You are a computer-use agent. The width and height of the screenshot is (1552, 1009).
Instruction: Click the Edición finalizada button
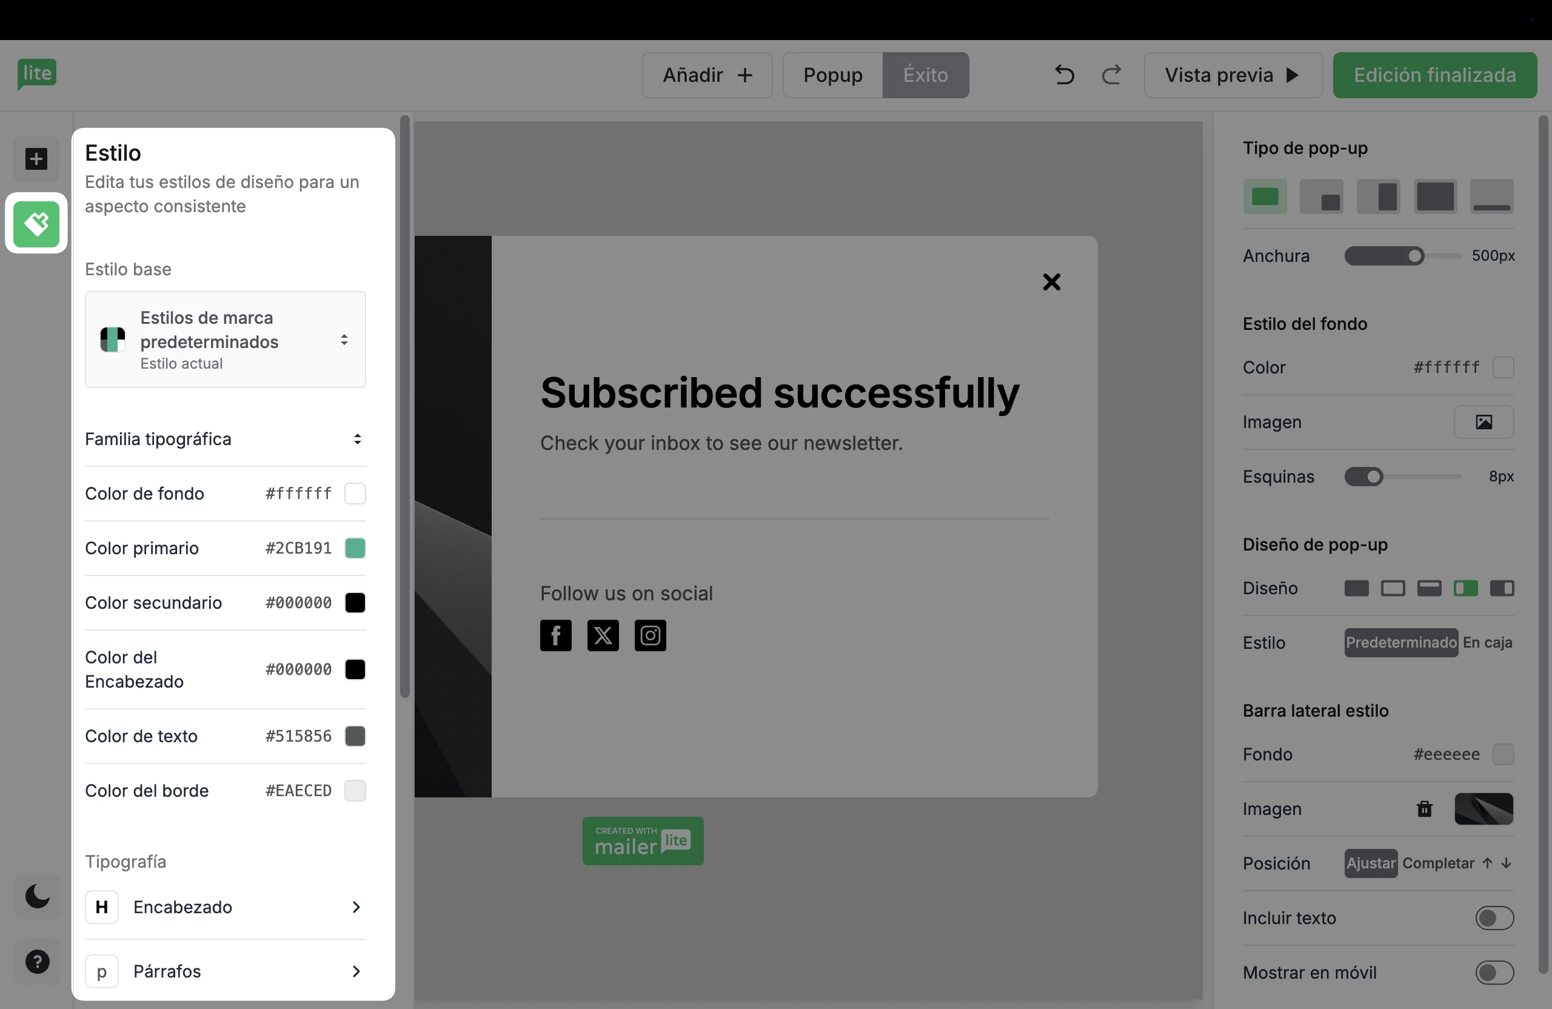(x=1434, y=75)
